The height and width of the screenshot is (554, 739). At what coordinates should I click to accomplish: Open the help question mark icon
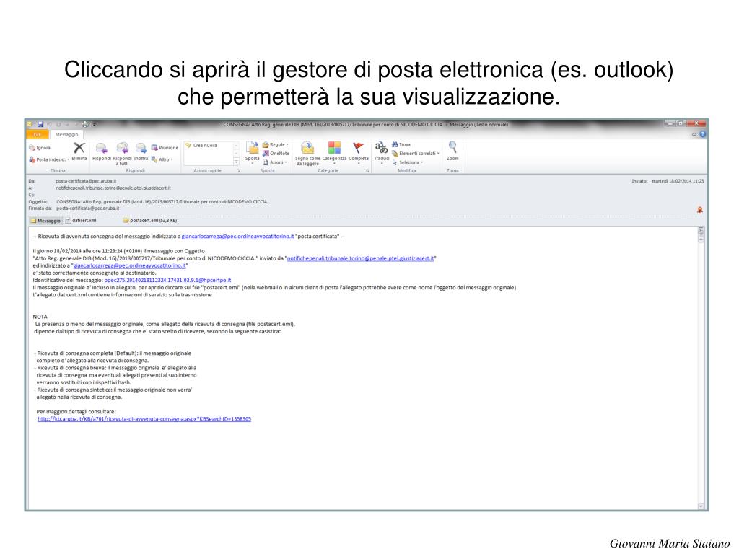[x=702, y=134]
